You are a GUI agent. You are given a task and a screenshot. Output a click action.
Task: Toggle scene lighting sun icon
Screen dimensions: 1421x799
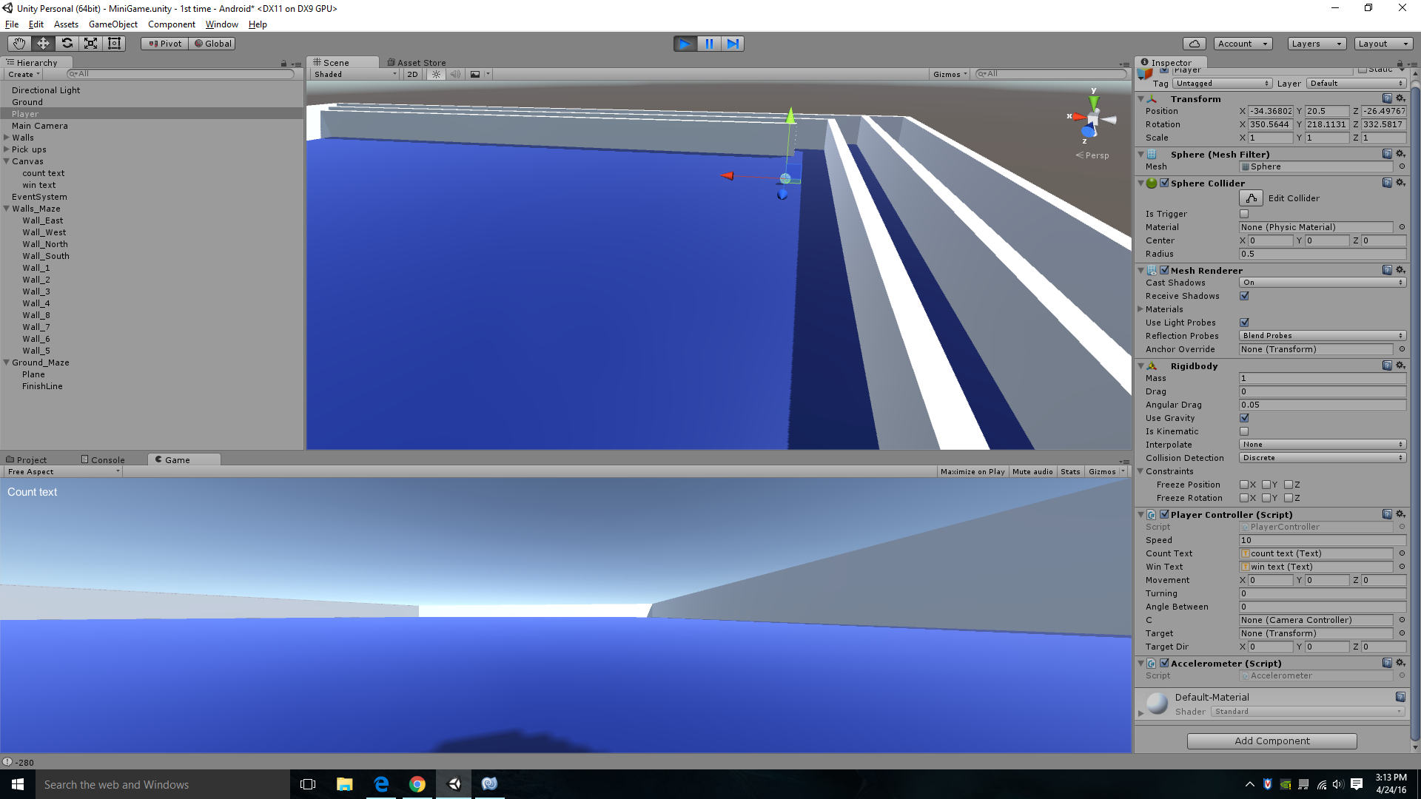436,74
